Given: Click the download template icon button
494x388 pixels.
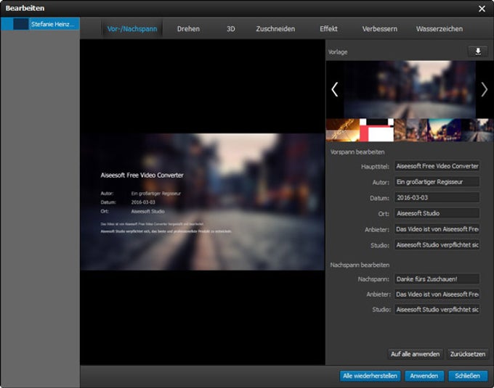Looking at the screenshot, I should pyautogui.click(x=477, y=51).
